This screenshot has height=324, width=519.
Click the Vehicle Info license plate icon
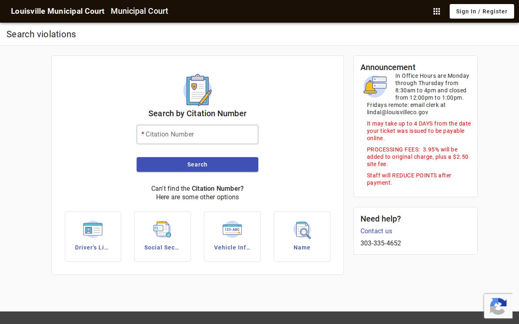point(232,229)
